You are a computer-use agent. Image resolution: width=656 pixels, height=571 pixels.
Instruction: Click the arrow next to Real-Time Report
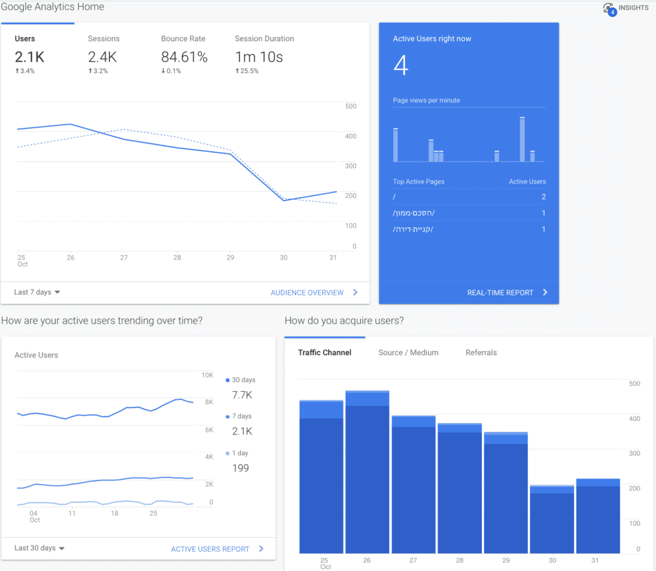tap(545, 292)
